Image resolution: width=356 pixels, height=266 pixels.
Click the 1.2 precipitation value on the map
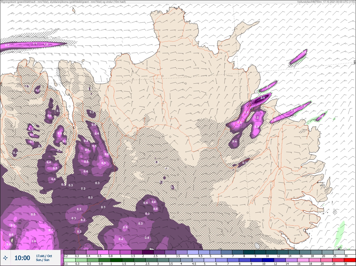click(257, 117)
